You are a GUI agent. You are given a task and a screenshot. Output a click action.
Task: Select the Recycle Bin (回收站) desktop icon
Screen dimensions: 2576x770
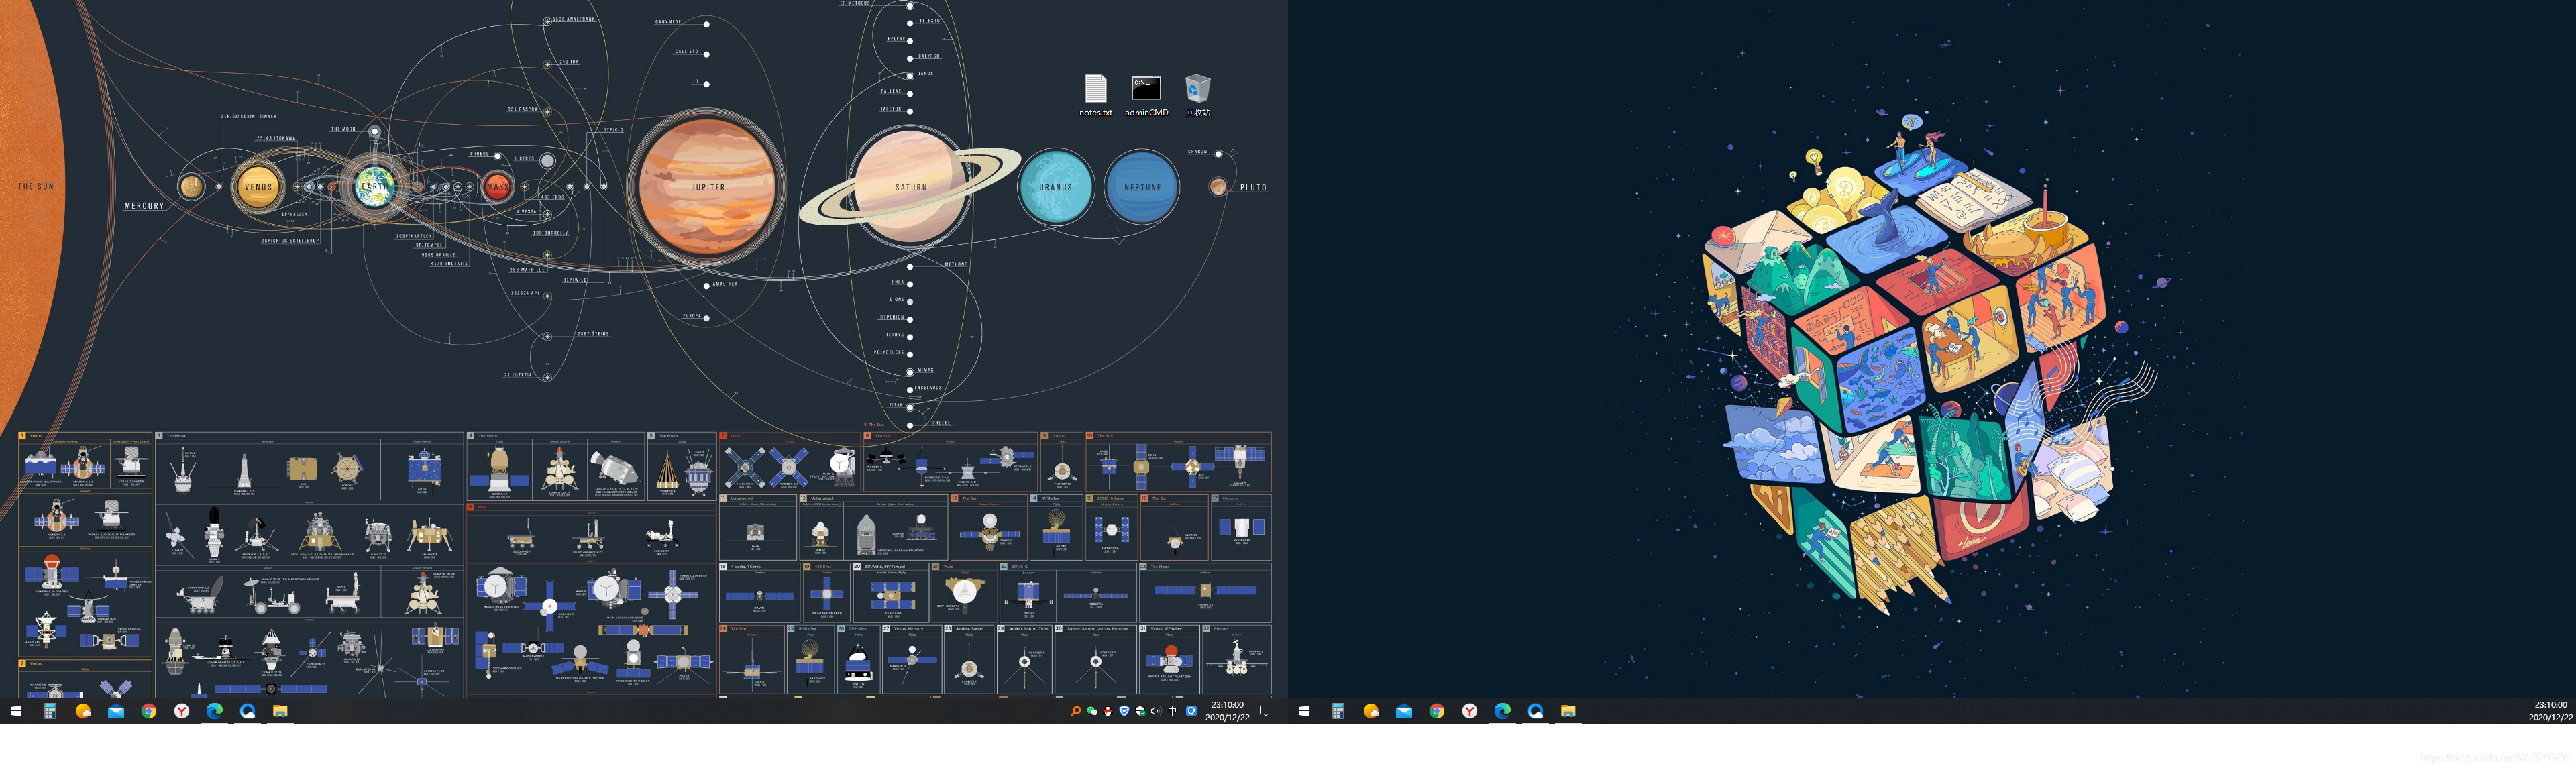(1197, 90)
